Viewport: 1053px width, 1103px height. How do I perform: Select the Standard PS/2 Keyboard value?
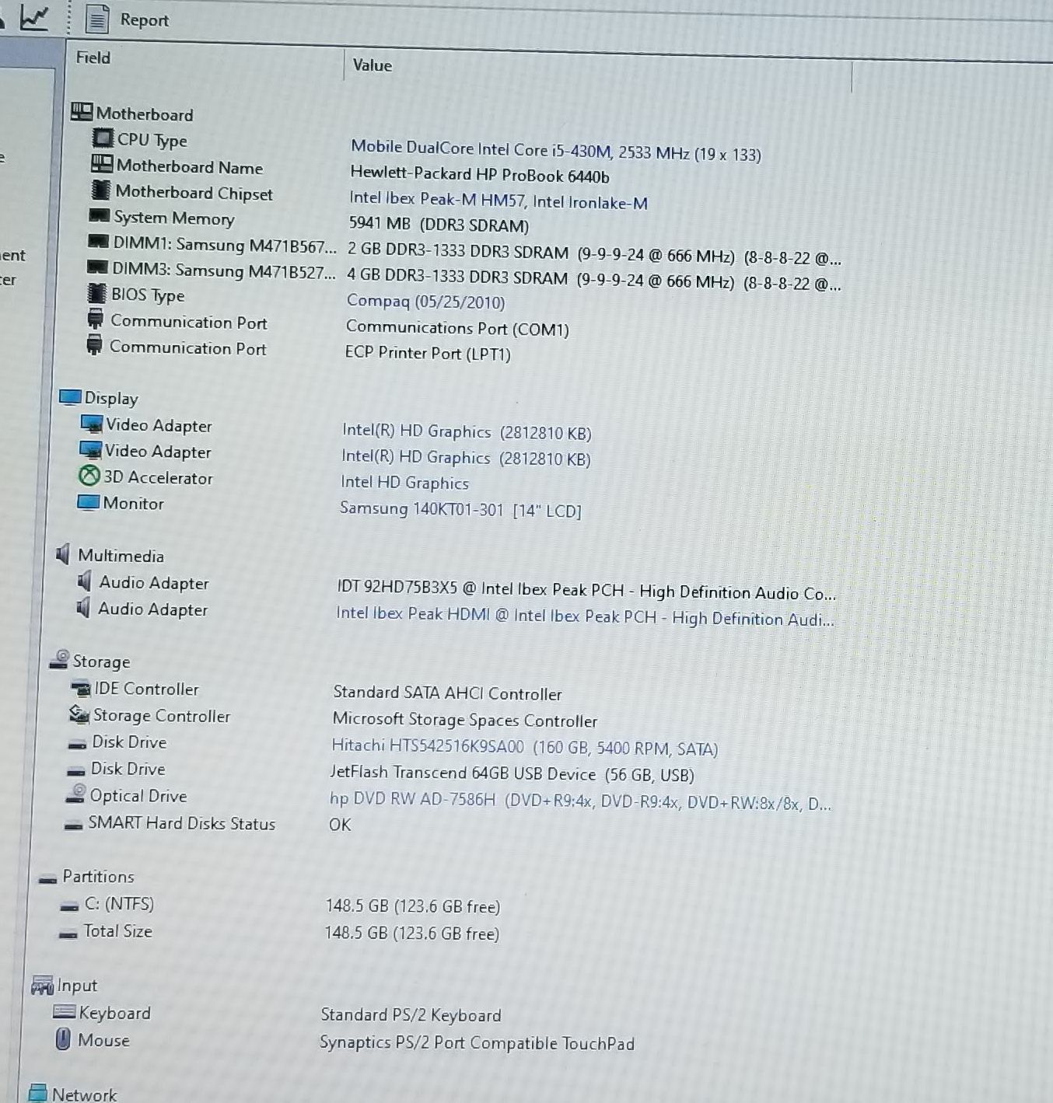411,1014
